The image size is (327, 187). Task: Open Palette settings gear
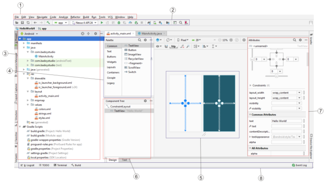[145, 40]
